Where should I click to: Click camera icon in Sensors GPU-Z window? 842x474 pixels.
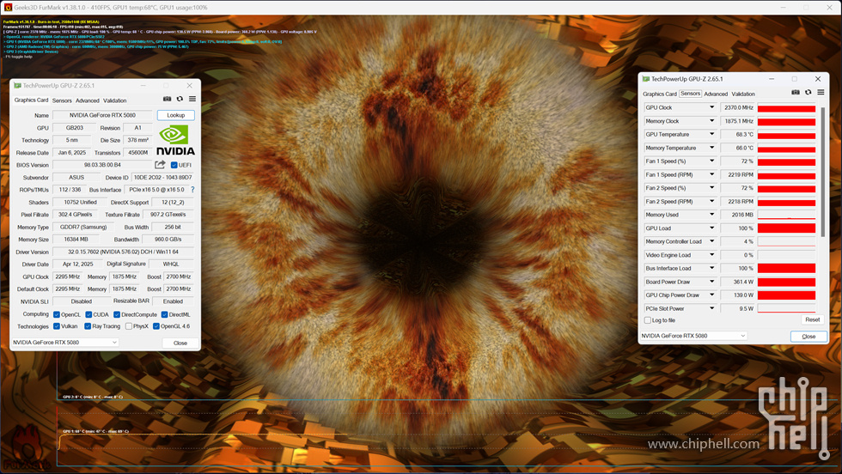796,93
